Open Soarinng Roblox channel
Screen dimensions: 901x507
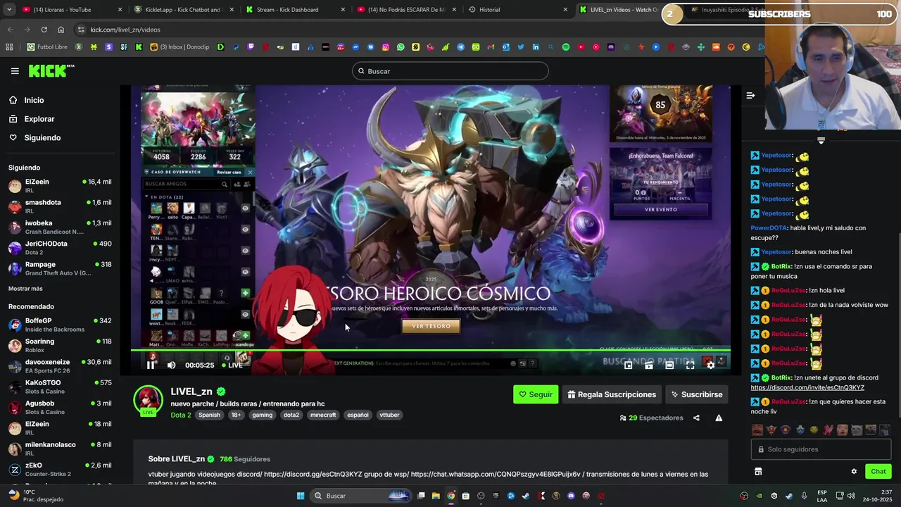click(x=60, y=345)
